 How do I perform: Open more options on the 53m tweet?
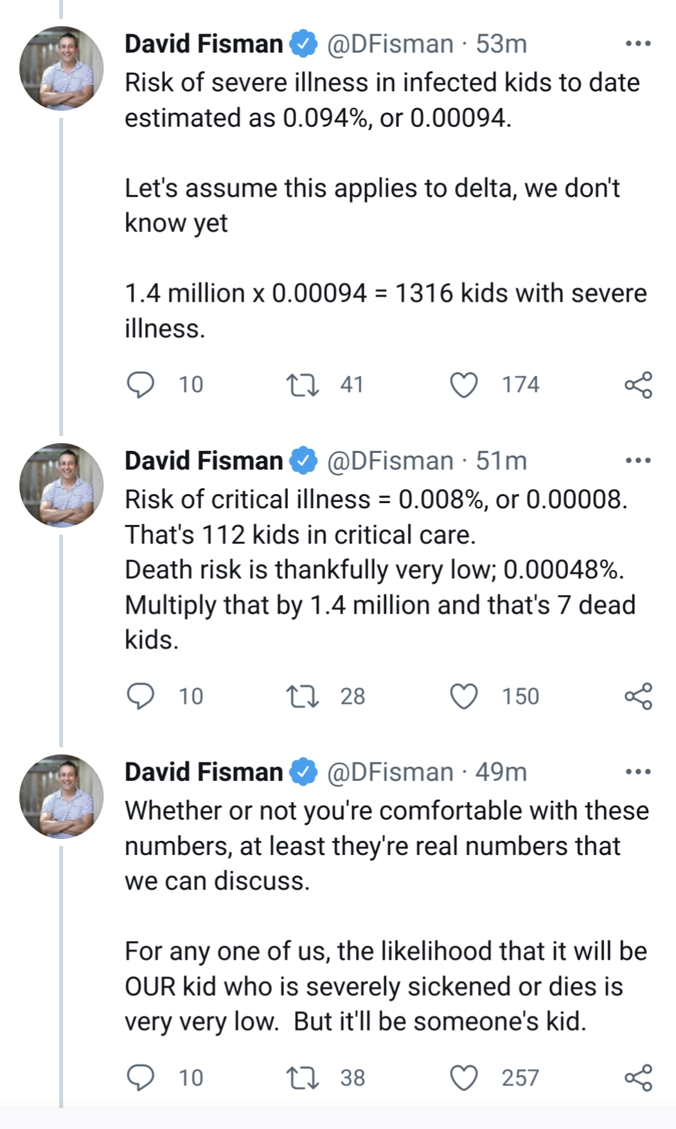point(638,44)
